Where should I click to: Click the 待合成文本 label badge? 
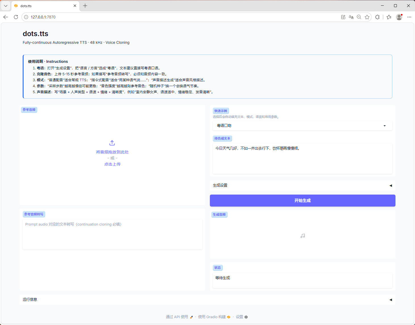click(x=222, y=138)
